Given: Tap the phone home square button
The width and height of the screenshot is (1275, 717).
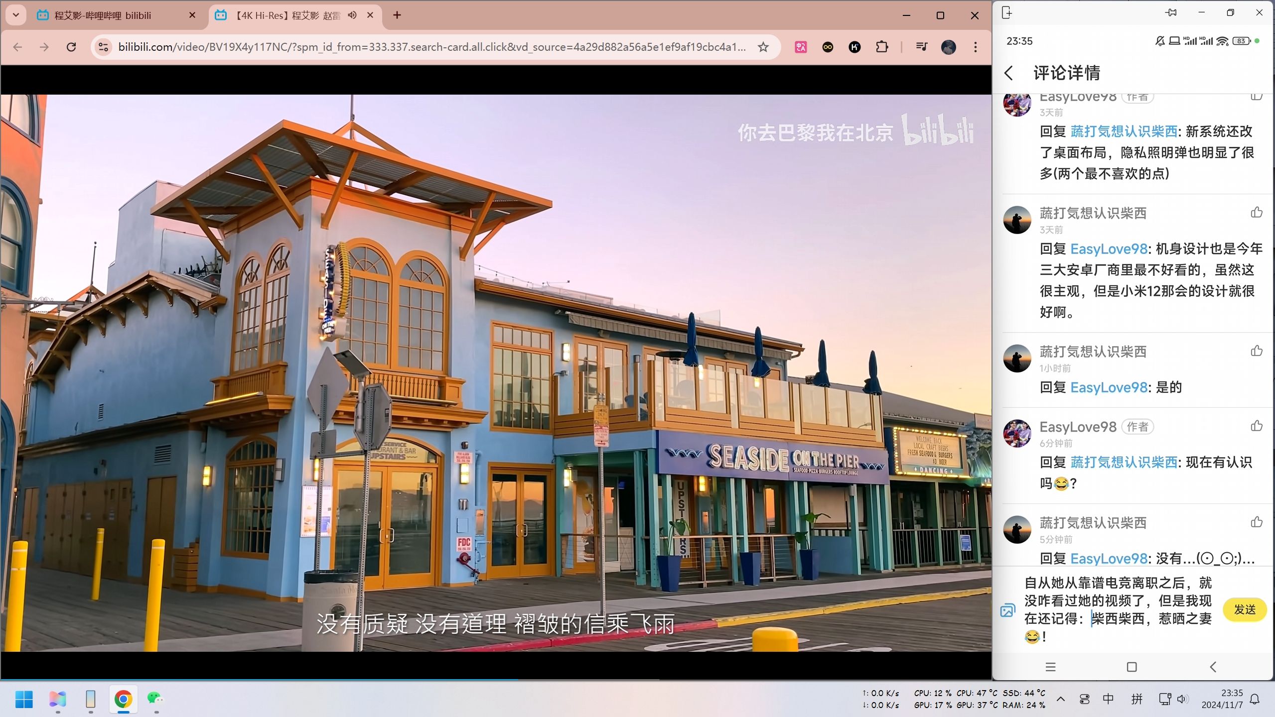Looking at the screenshot, I should [x=1132, y=667].
